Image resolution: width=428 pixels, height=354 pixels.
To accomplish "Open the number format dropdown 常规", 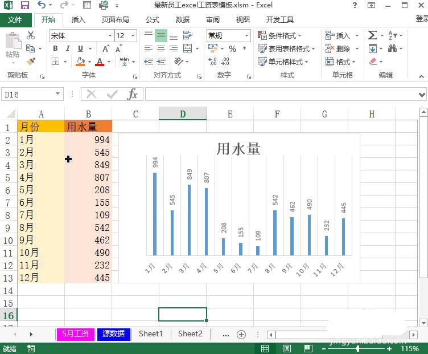I will (246, 35).
